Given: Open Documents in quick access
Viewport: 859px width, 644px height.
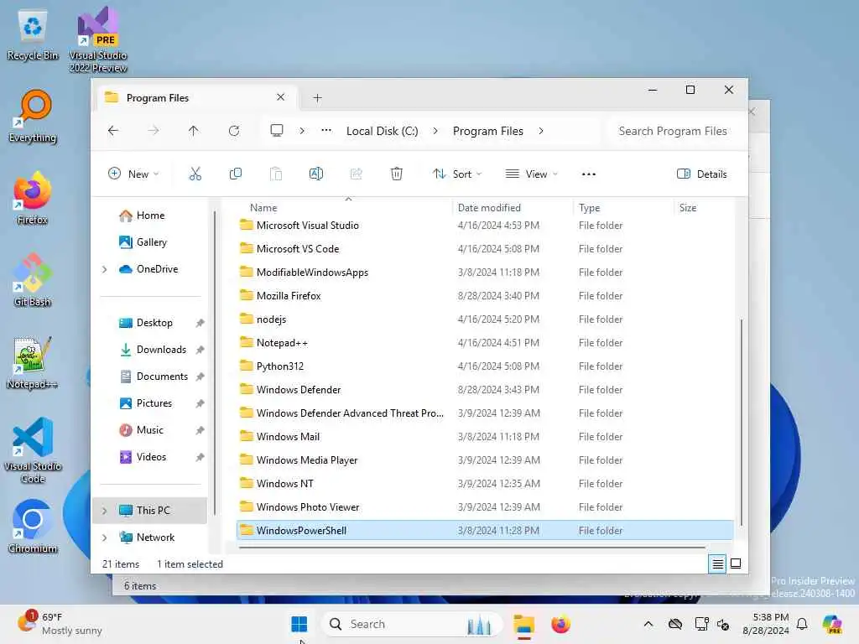Looking at the screenshot, I should pos(162,377).
